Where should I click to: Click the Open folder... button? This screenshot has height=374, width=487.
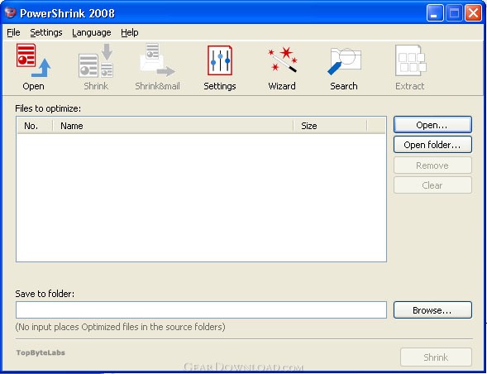click(432, 145)
